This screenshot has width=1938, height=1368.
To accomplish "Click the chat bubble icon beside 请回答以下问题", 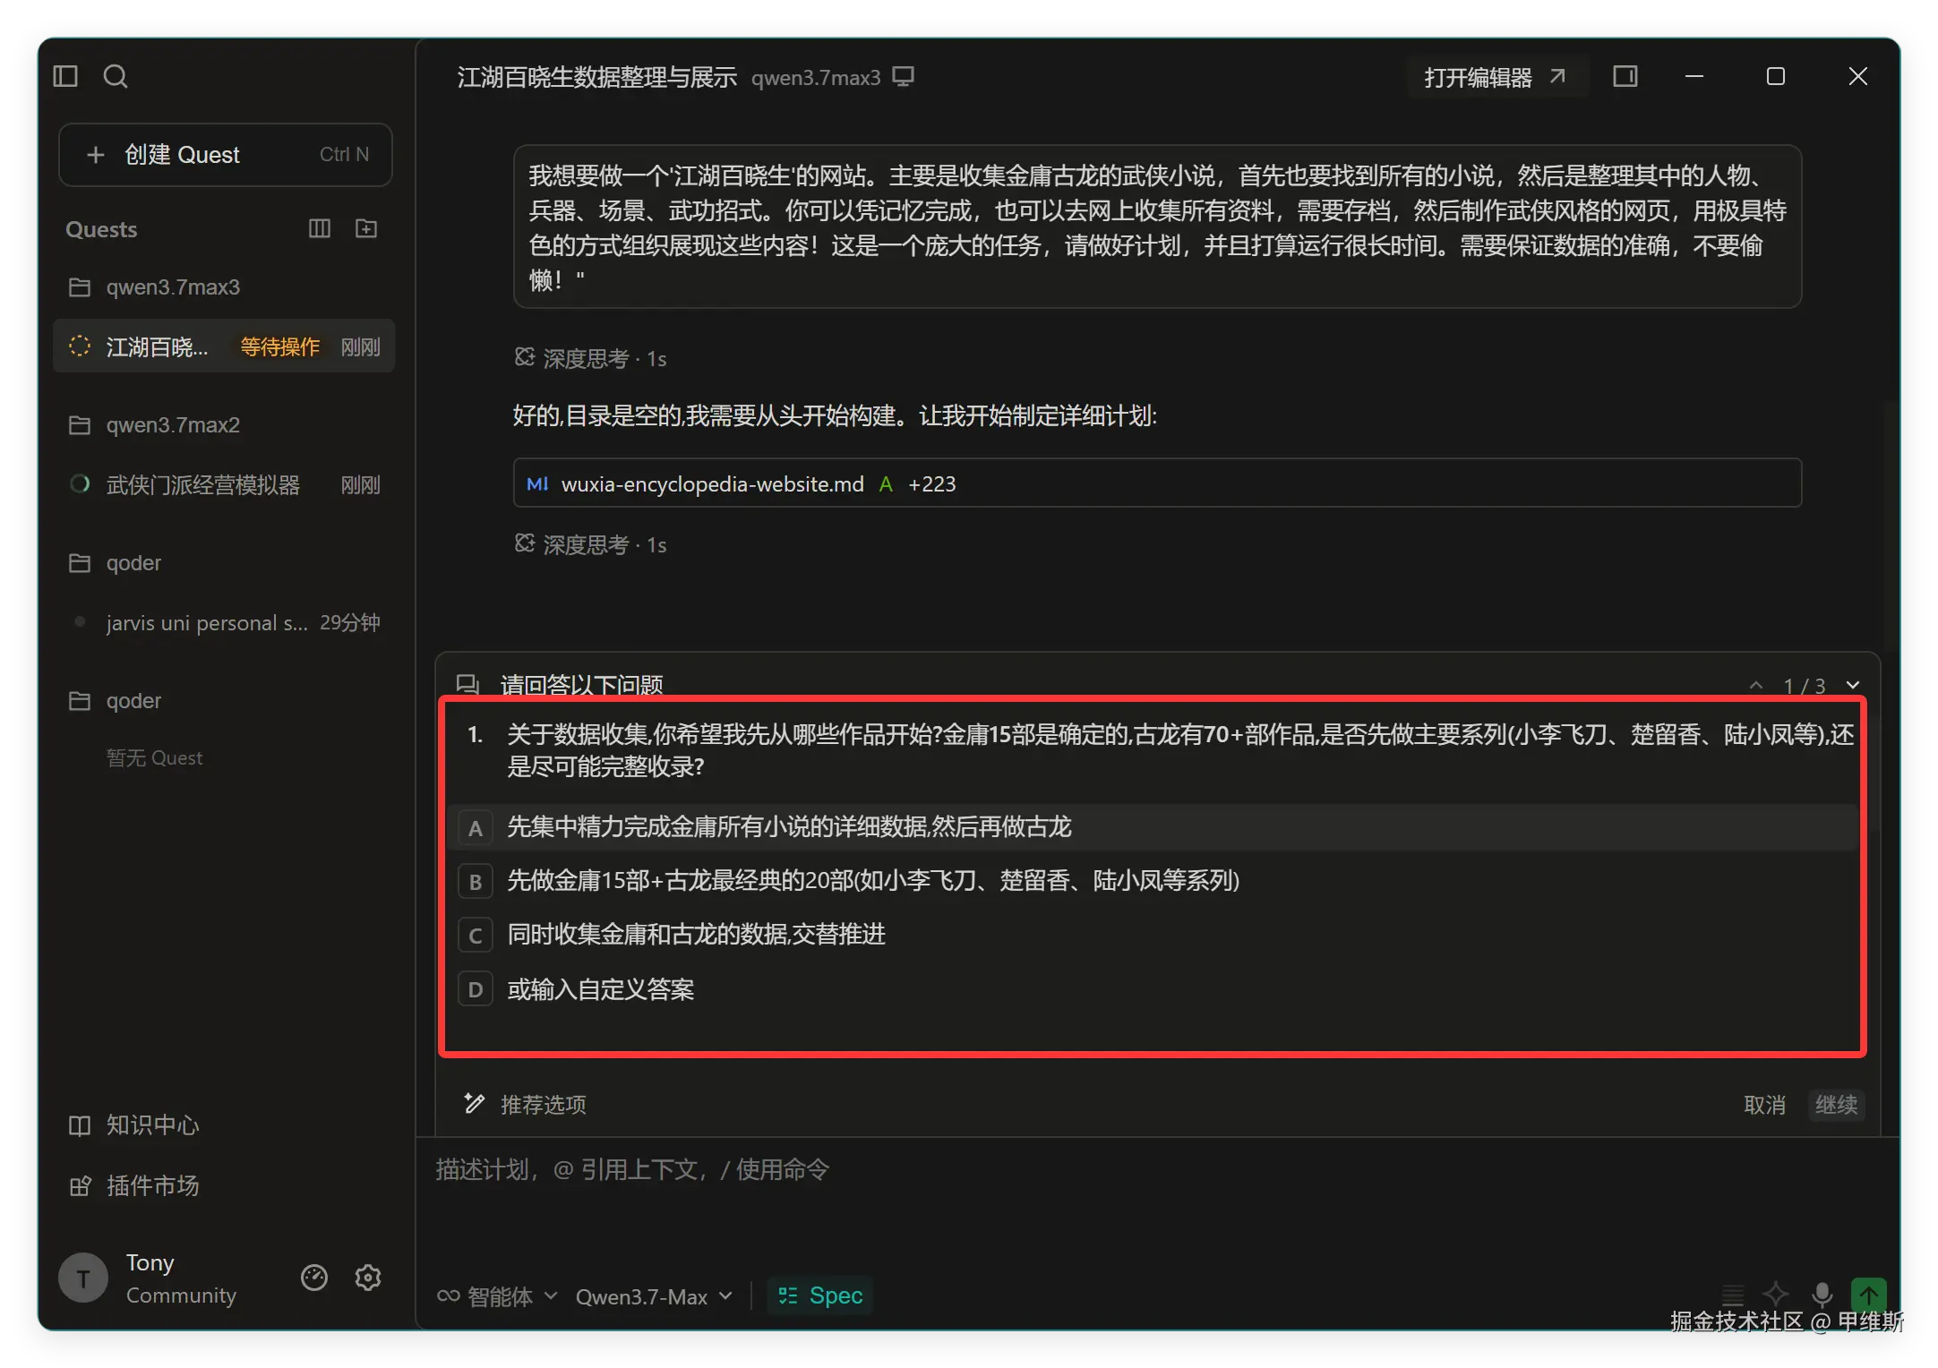I will pos(468,685).
